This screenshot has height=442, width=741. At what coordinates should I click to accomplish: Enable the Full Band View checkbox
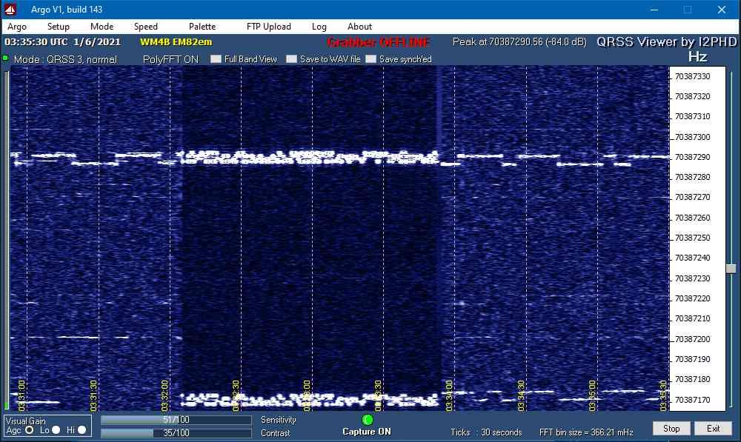216,59
